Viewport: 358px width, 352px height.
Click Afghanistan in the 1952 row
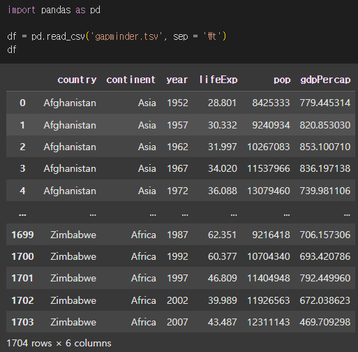click(x=70, y=103)
